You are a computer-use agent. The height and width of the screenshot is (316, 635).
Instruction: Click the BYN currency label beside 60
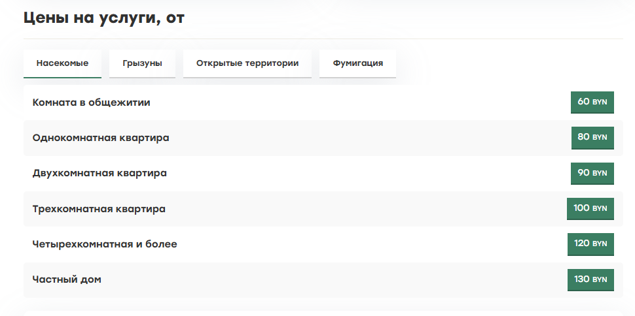coord(600,103)
